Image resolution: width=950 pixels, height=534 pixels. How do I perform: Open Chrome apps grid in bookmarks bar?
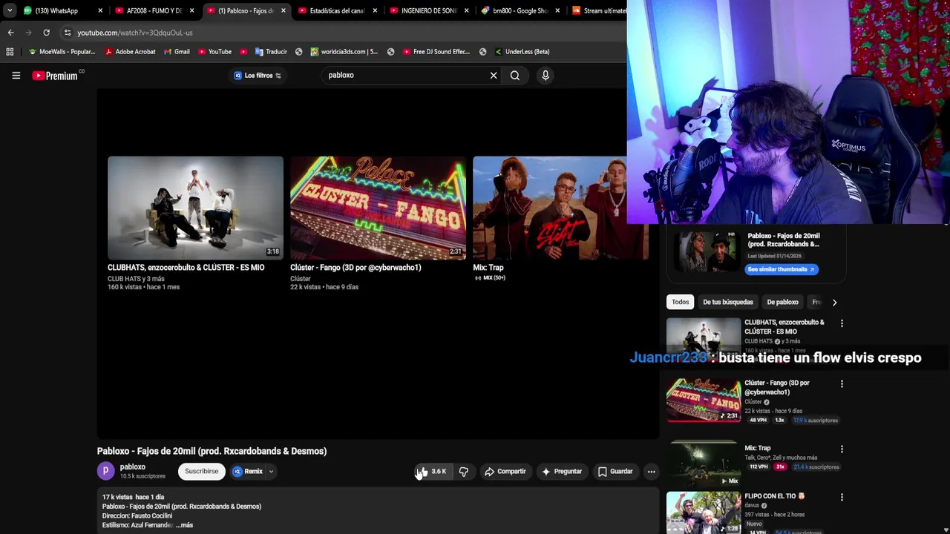[x=10, y=51]
